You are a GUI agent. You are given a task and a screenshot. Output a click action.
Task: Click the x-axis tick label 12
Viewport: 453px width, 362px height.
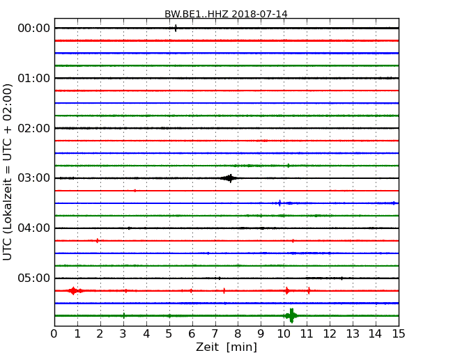click(330, 333)
